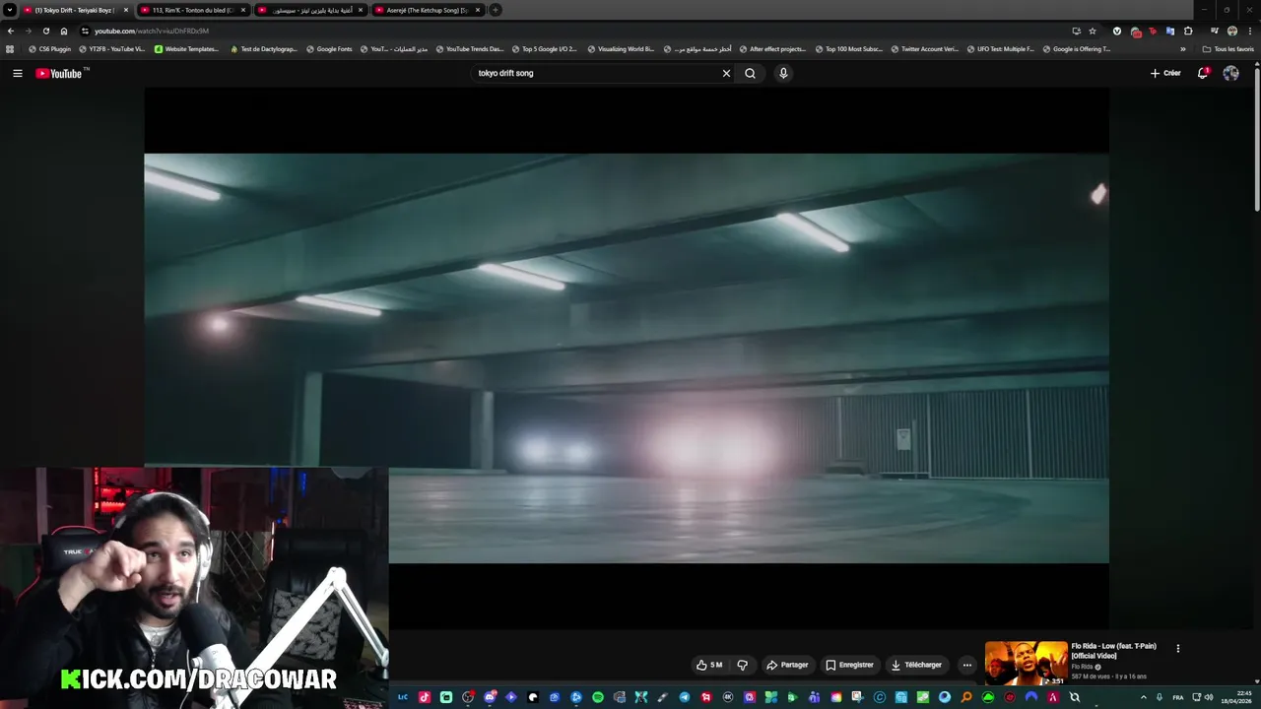Click the Créer button
Viewport: 1261px width, 709px height.
coord(1165,73)
